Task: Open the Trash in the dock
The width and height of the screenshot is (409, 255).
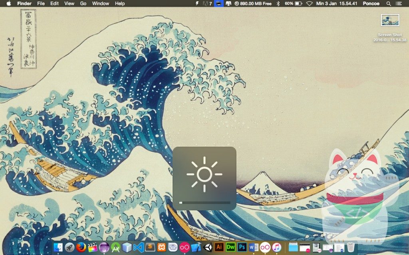Action: [x=350, y=247]
